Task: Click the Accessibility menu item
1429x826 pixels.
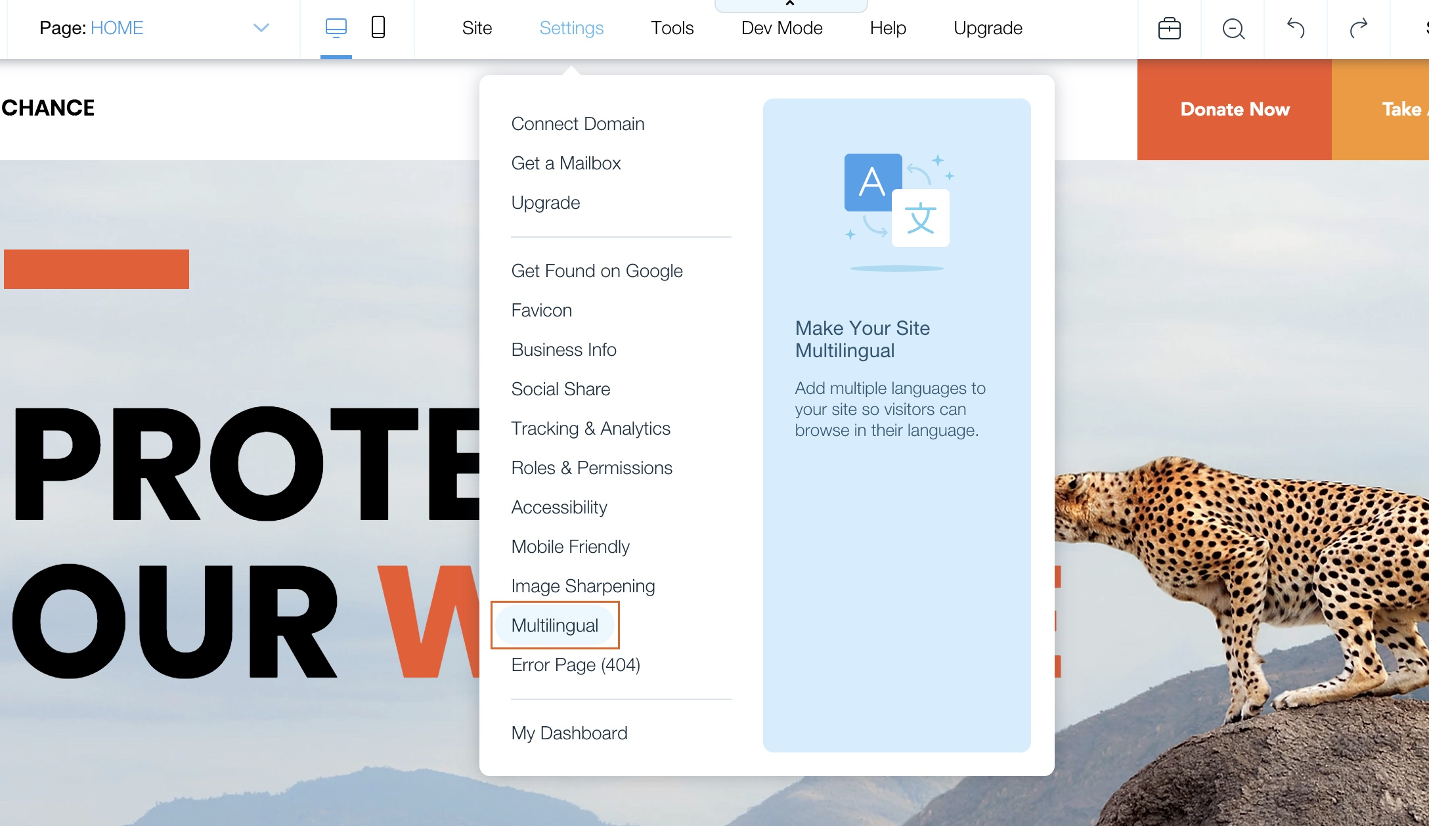Action: click(x=559, y=506)
